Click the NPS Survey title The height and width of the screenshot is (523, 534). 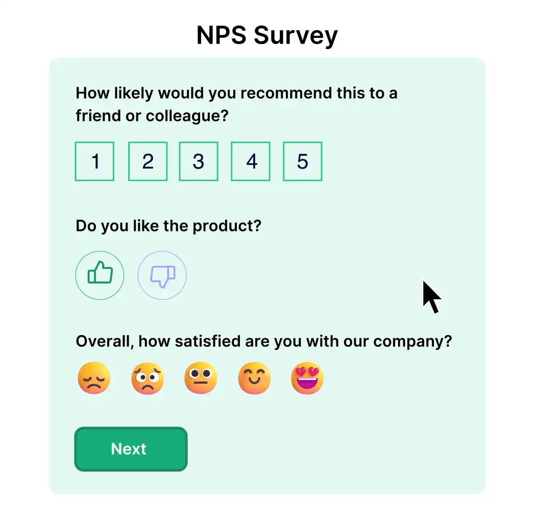[x=266, y=35]
